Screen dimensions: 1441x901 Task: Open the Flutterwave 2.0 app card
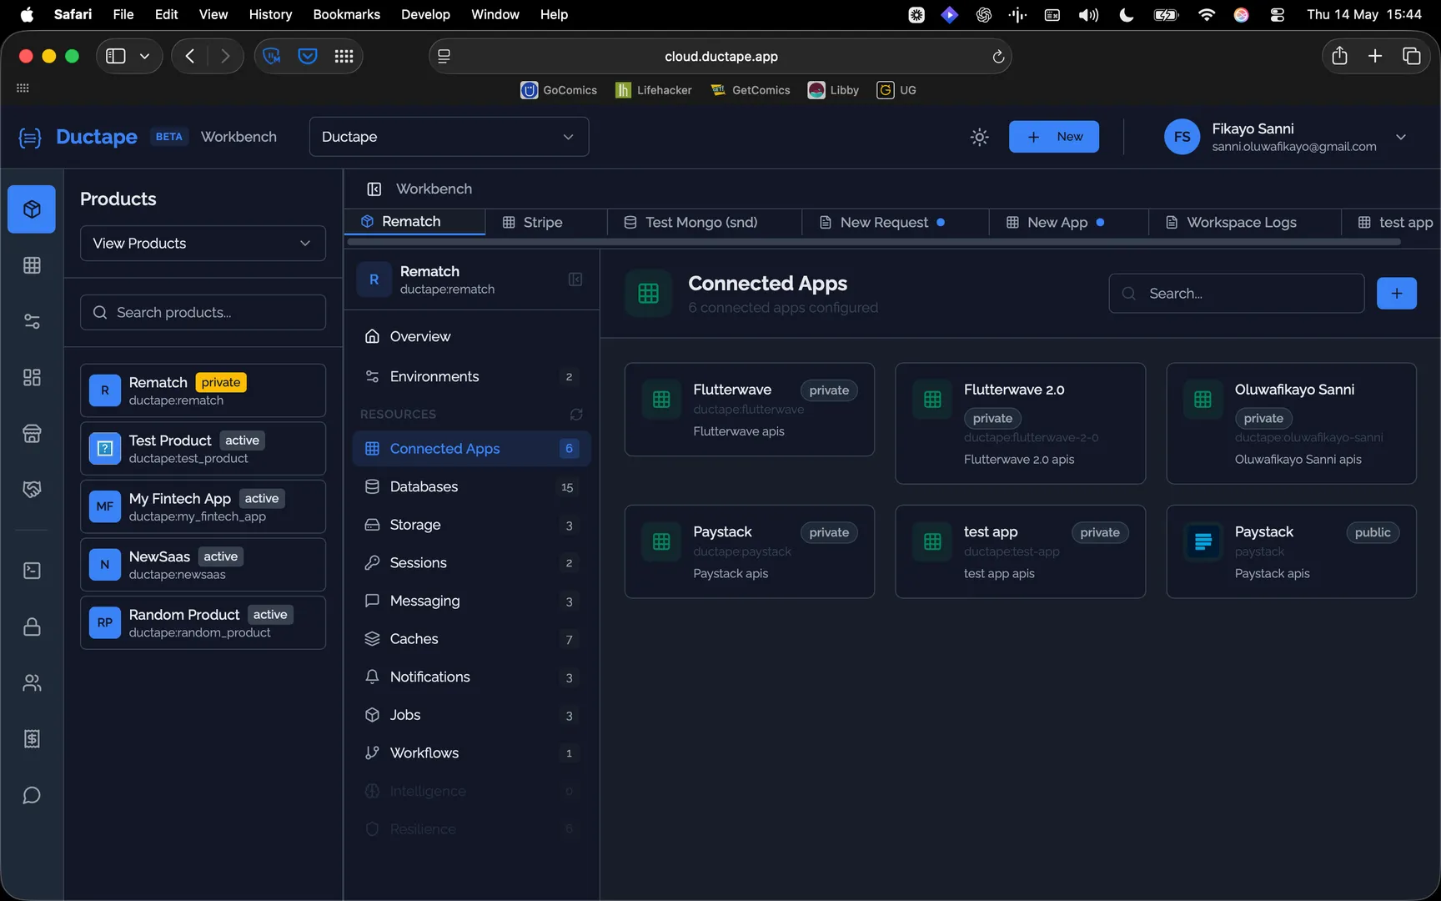[x=1020, y=424]
